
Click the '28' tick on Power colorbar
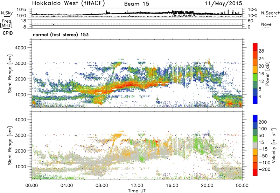pyautogui.click(x=261, y=51)
